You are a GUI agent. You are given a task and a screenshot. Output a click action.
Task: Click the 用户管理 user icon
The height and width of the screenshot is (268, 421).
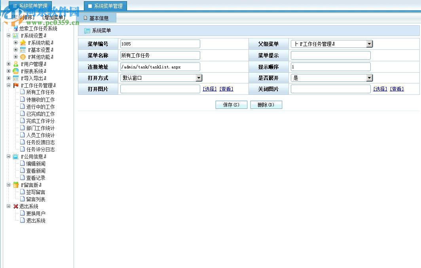pyautogui.click(x=16, y=64)
